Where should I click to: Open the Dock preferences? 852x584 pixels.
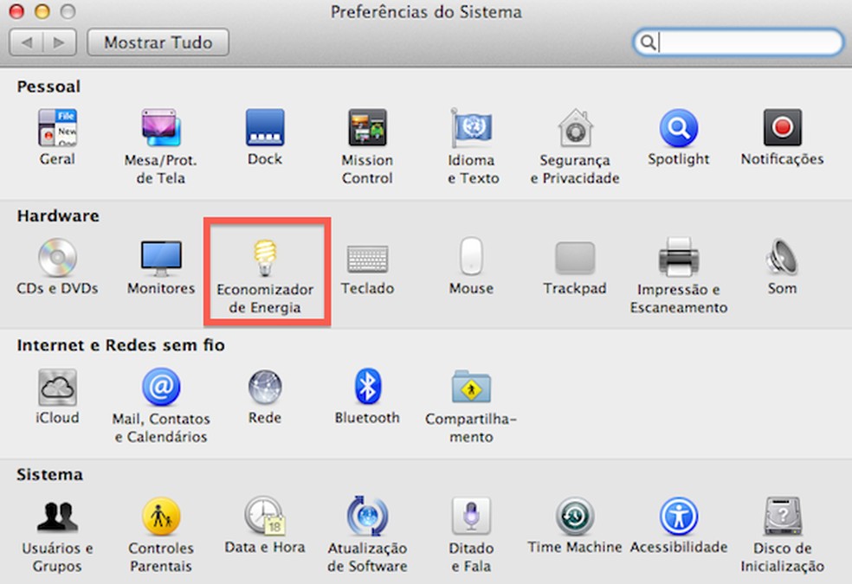click(x=264, y=130)
